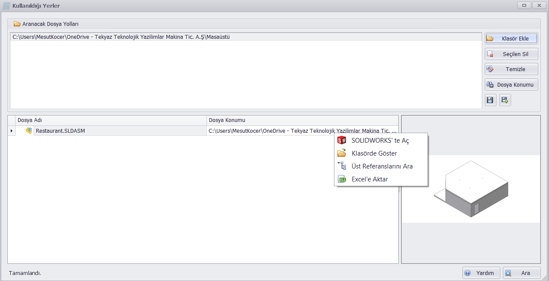Select the assembly icon beside Restaurant.SLDASM
Image resolution: width=549 pixels, height=281 pixels.
coord(29,131)
